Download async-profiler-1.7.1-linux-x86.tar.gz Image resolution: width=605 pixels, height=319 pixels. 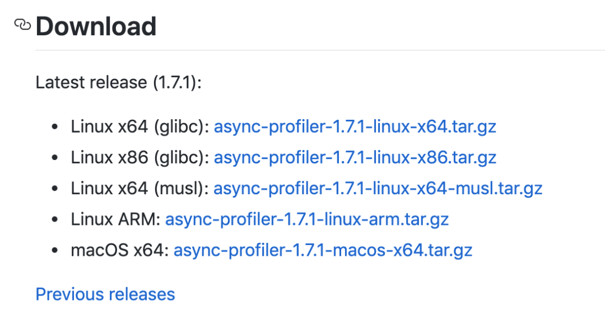355,158
